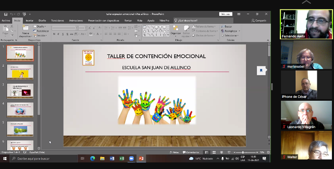
Task: Open Excel from the taskbar
Action: [121, 159]
